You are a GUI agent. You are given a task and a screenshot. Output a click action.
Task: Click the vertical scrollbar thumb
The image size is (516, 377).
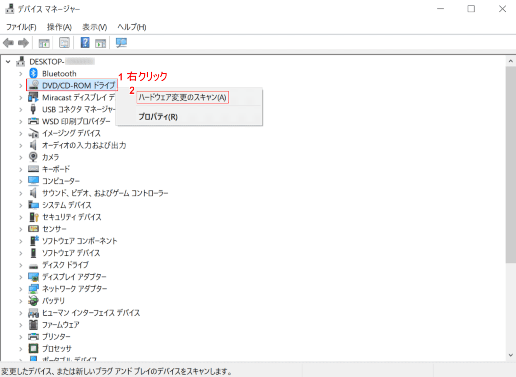point(510,164)
